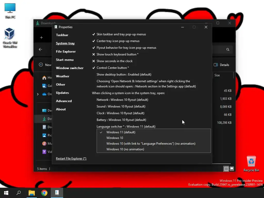Add a new tab in Downloads window

(x=42, y=38)
